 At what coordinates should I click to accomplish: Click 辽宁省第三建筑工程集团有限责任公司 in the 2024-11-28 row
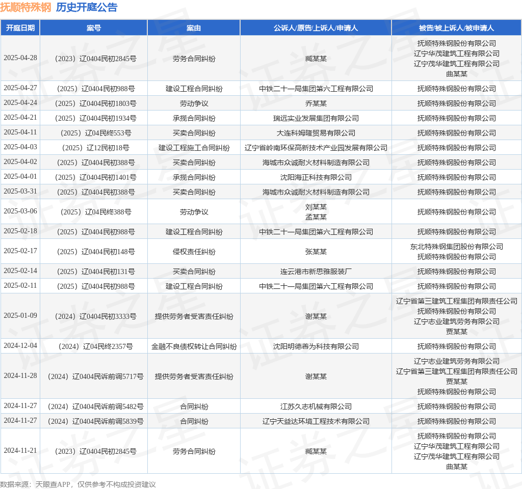click(x=457, y=371)
